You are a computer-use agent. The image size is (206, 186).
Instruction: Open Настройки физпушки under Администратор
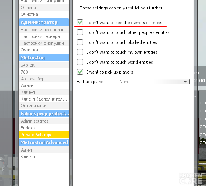tap(44, 43)
